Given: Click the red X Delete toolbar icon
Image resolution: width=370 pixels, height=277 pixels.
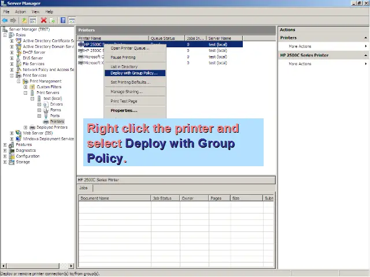Looking at the screenshot, I should pyautogui.click(x=43, y=21).
